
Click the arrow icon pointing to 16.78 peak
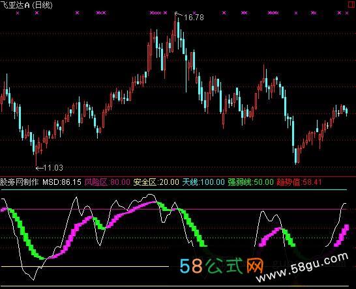[x=179, y=14]
